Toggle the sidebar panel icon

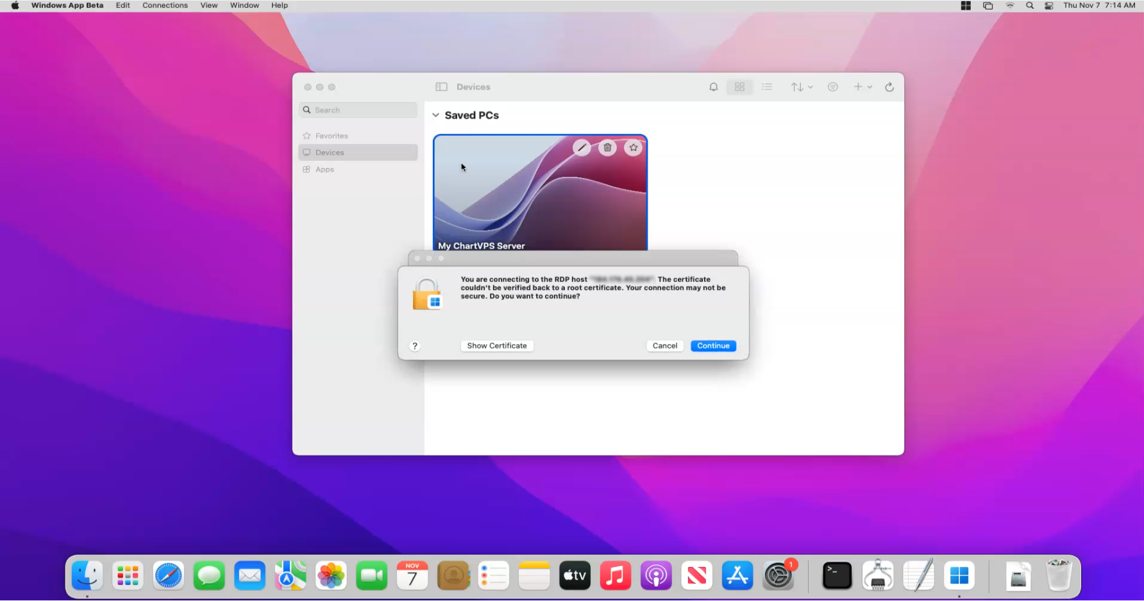(x=441, y=87)
